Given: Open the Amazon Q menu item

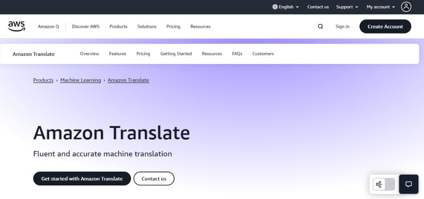Looking at the screenshot, I should [x=48, y=27].
